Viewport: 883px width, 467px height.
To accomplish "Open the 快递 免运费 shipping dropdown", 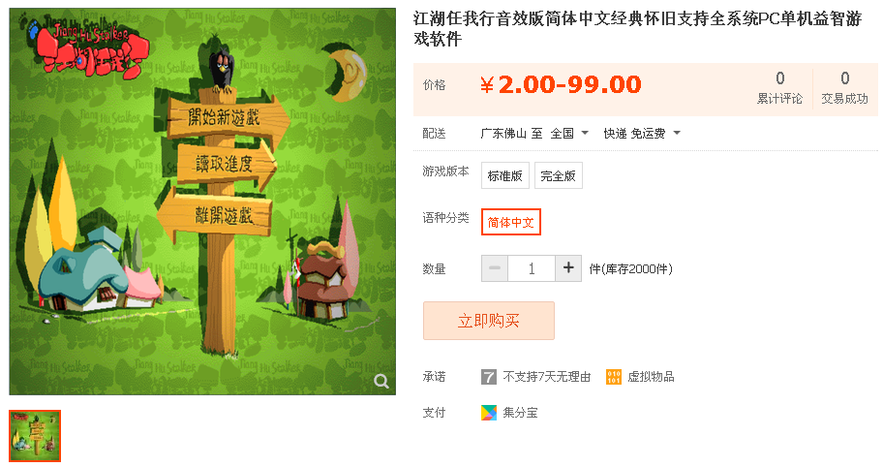I will coord(642,134).
